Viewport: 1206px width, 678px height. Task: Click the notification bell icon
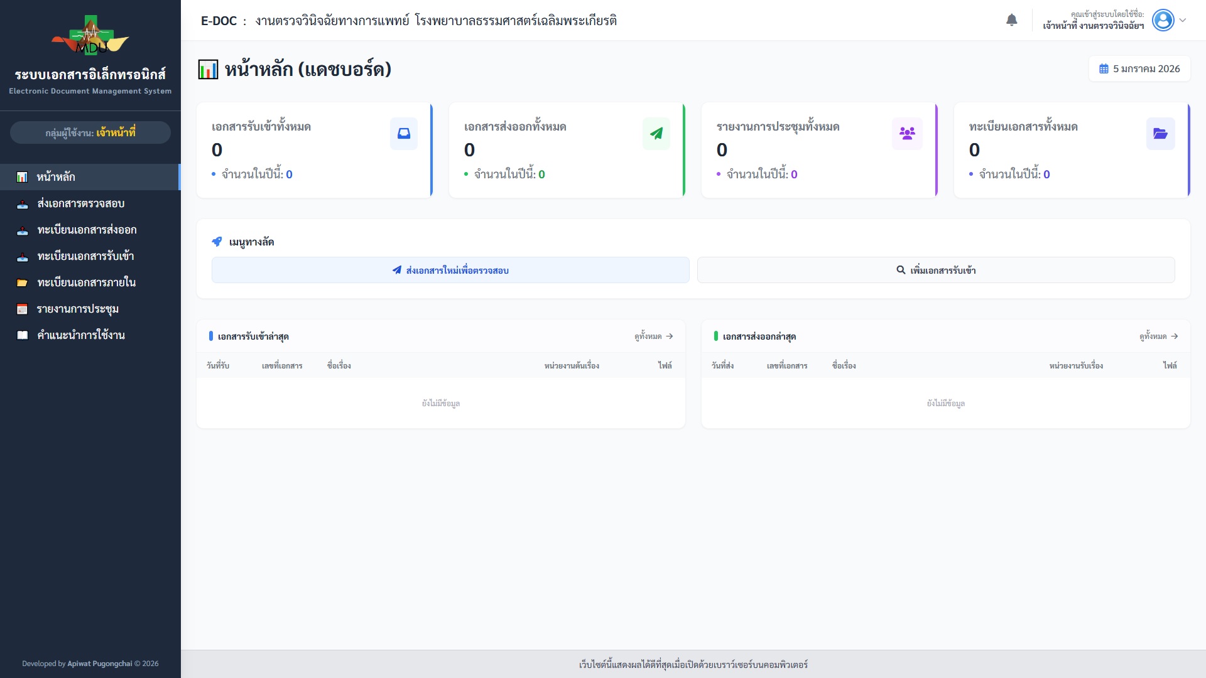1011,20
